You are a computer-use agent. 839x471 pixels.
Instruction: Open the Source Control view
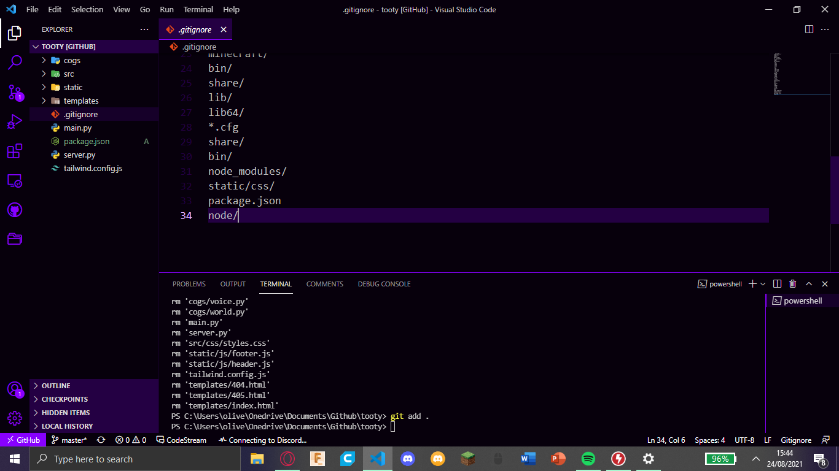15,92
